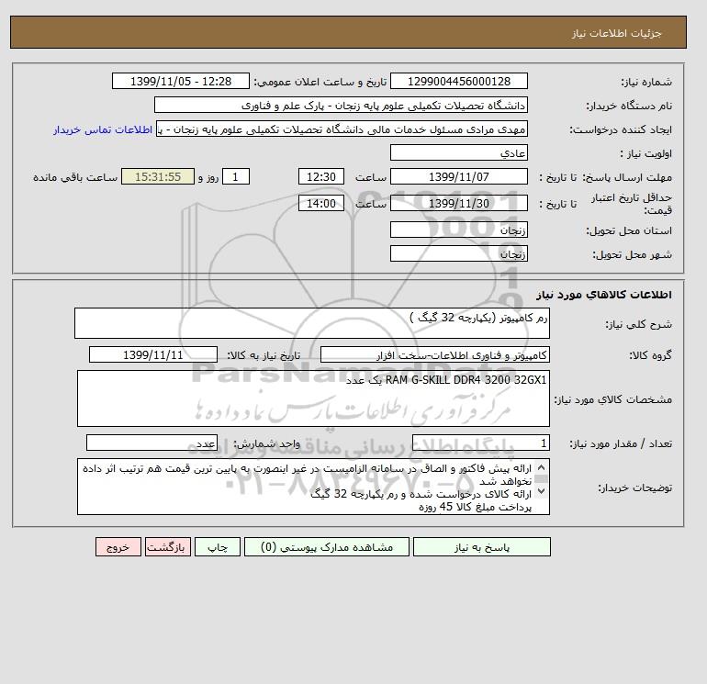Click the شرح کلی نیاز label
The width and height of the screenshot is (707, 684).
[x=638, y=324]
